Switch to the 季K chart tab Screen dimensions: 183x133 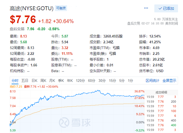coord(61,81)
